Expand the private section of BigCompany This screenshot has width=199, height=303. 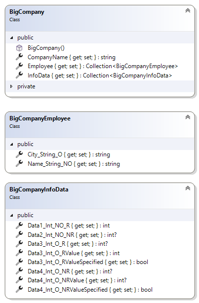pyautogui.click(x=11, y=86)
